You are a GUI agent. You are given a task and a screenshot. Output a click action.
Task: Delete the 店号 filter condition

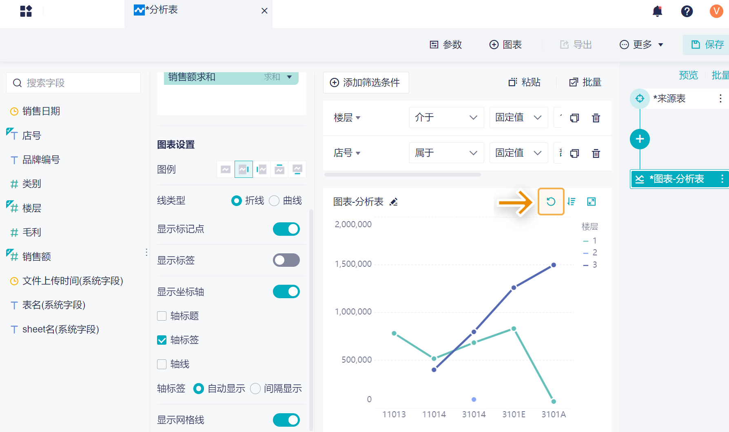[x=596, y=153]
